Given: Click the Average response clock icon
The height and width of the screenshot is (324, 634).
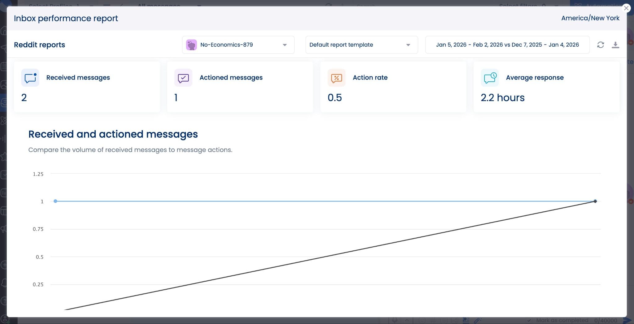Looking at the screenshot, I should [x=489, y=78].
